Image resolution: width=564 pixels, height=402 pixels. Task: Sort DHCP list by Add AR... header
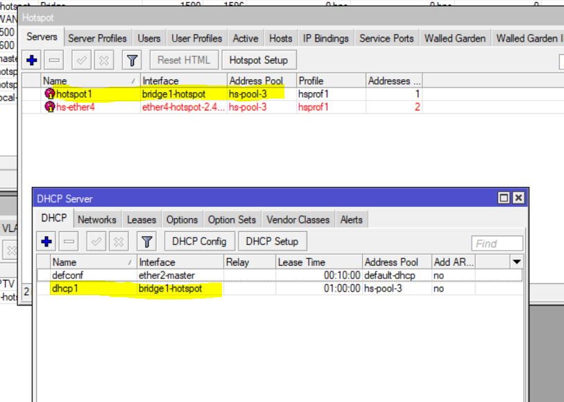pos(453,262)
